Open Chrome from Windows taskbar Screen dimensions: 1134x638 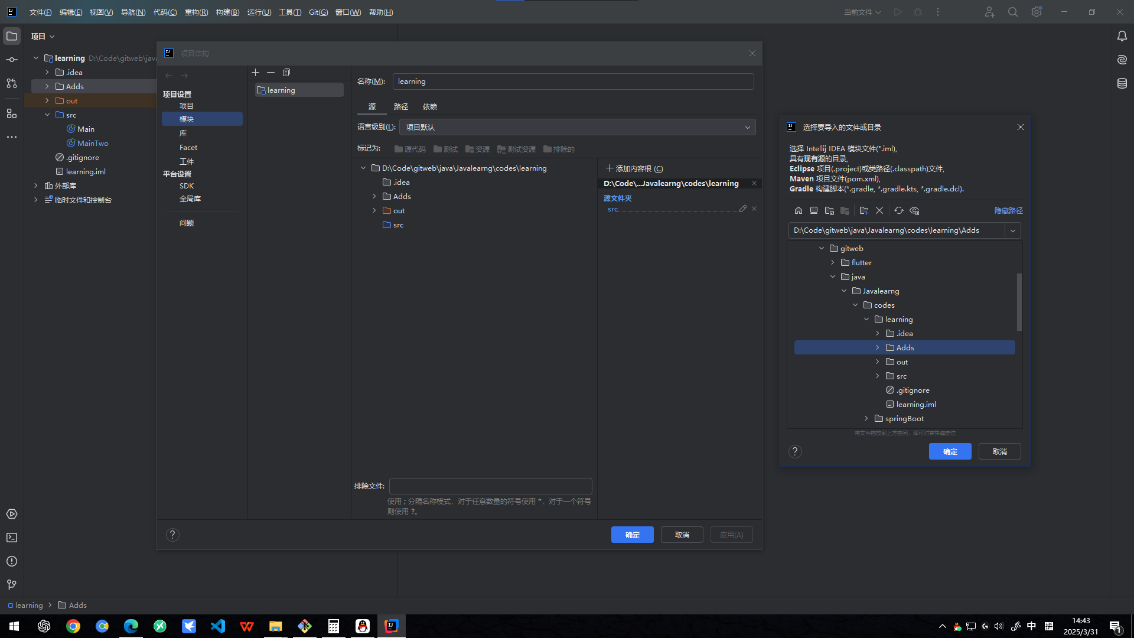pos(73,626)
